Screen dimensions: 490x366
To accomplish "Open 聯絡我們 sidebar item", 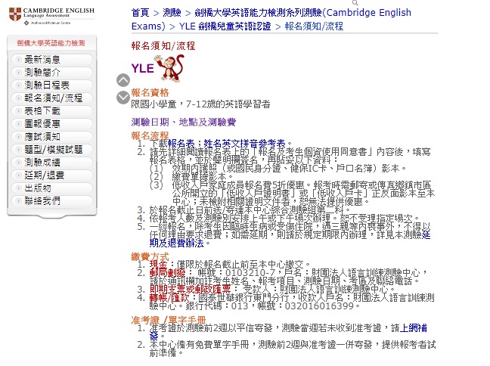I will pyautogui.click(x=52, y=200).
